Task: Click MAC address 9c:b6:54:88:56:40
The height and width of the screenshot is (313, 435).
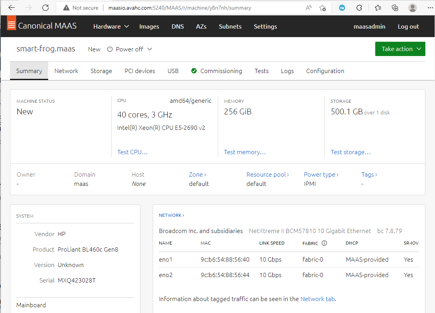Action: pyautogui.click(x=225, y=259)
